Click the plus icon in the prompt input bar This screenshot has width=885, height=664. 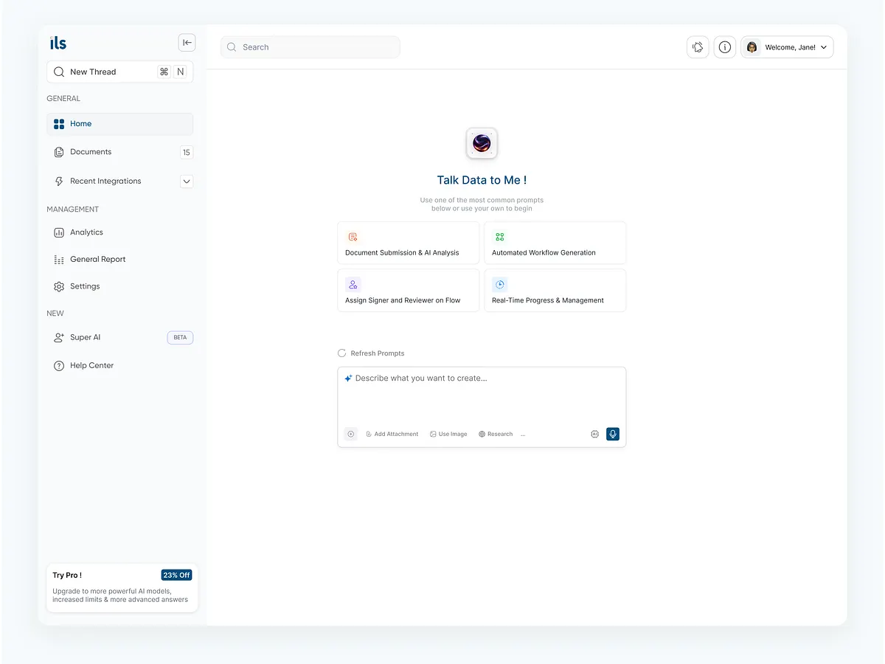(x=350, y=434)
